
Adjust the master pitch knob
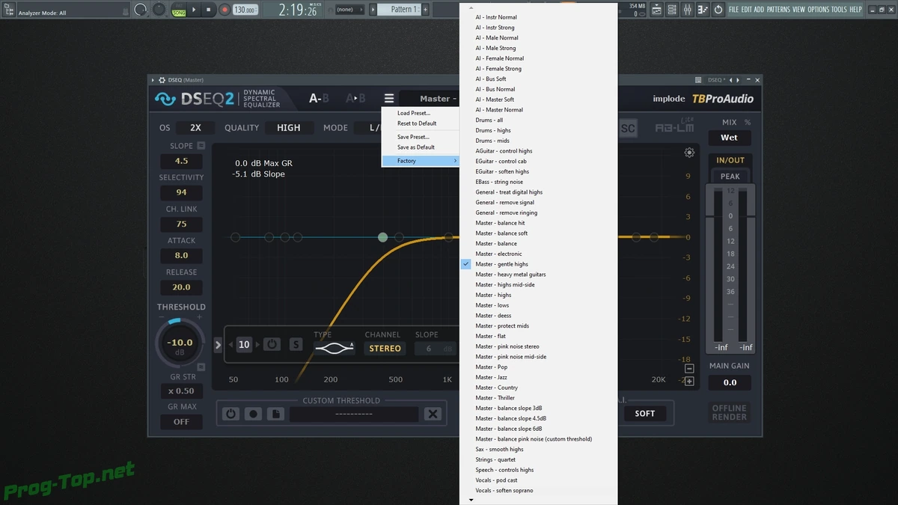[x=159, y=10]
